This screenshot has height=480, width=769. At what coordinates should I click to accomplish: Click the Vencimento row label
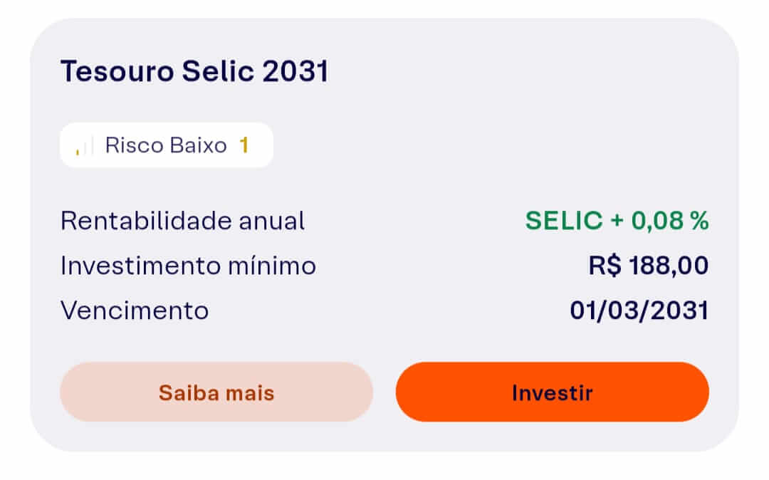(x=134, y=310)
